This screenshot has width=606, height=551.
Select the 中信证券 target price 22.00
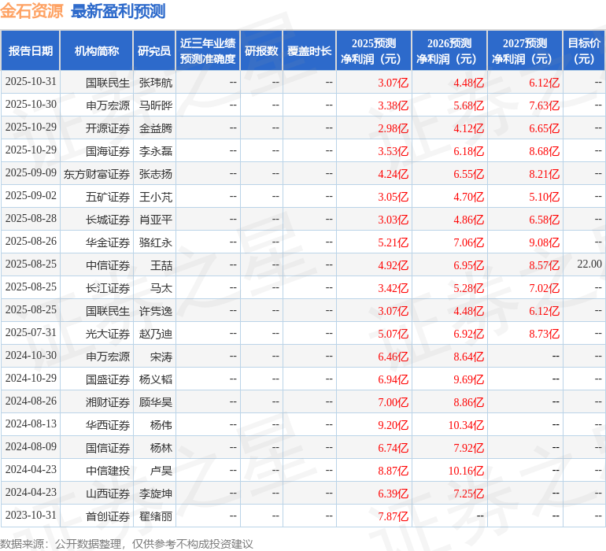pyautogui.click(x=589, y=264)
